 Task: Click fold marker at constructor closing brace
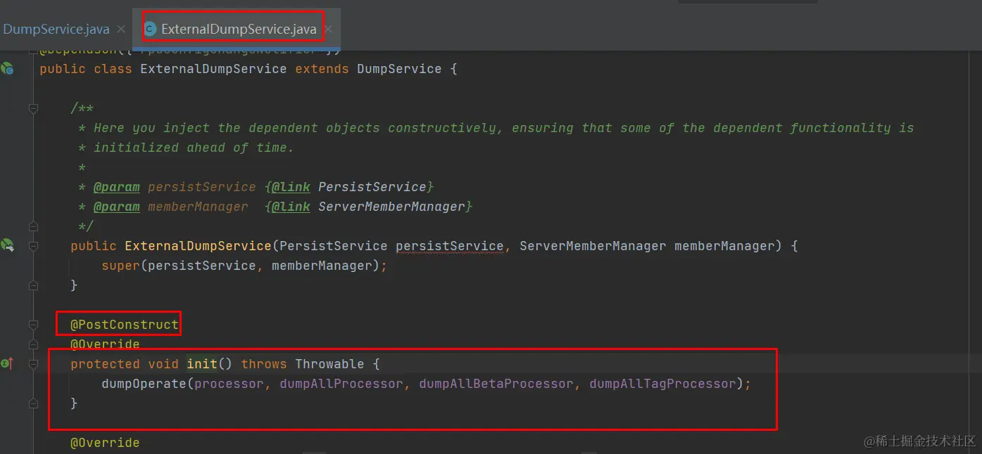tap(33, 285)
